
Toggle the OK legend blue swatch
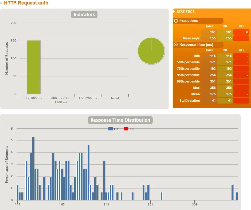point(111,129)
